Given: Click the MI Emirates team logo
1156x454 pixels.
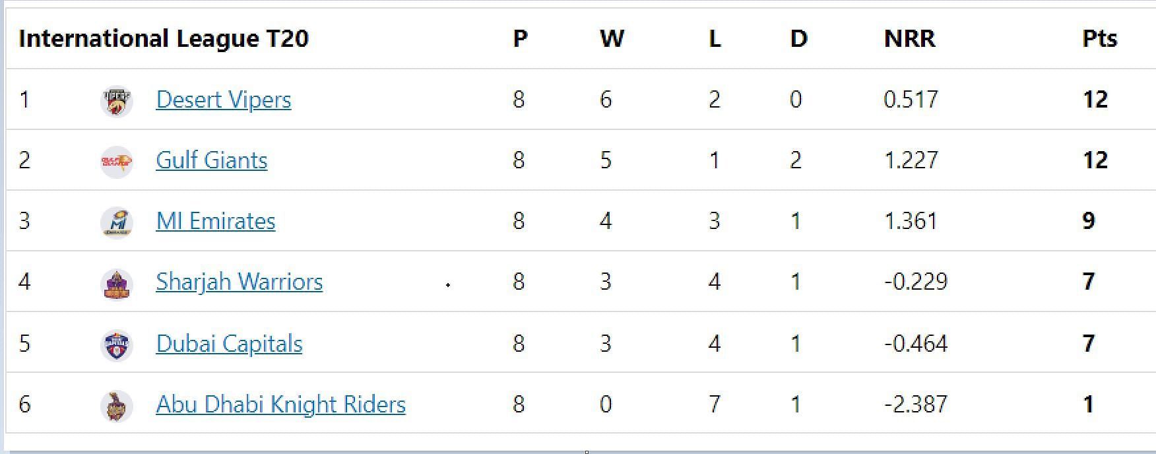Looking at the screenshot, I should 117,222.
